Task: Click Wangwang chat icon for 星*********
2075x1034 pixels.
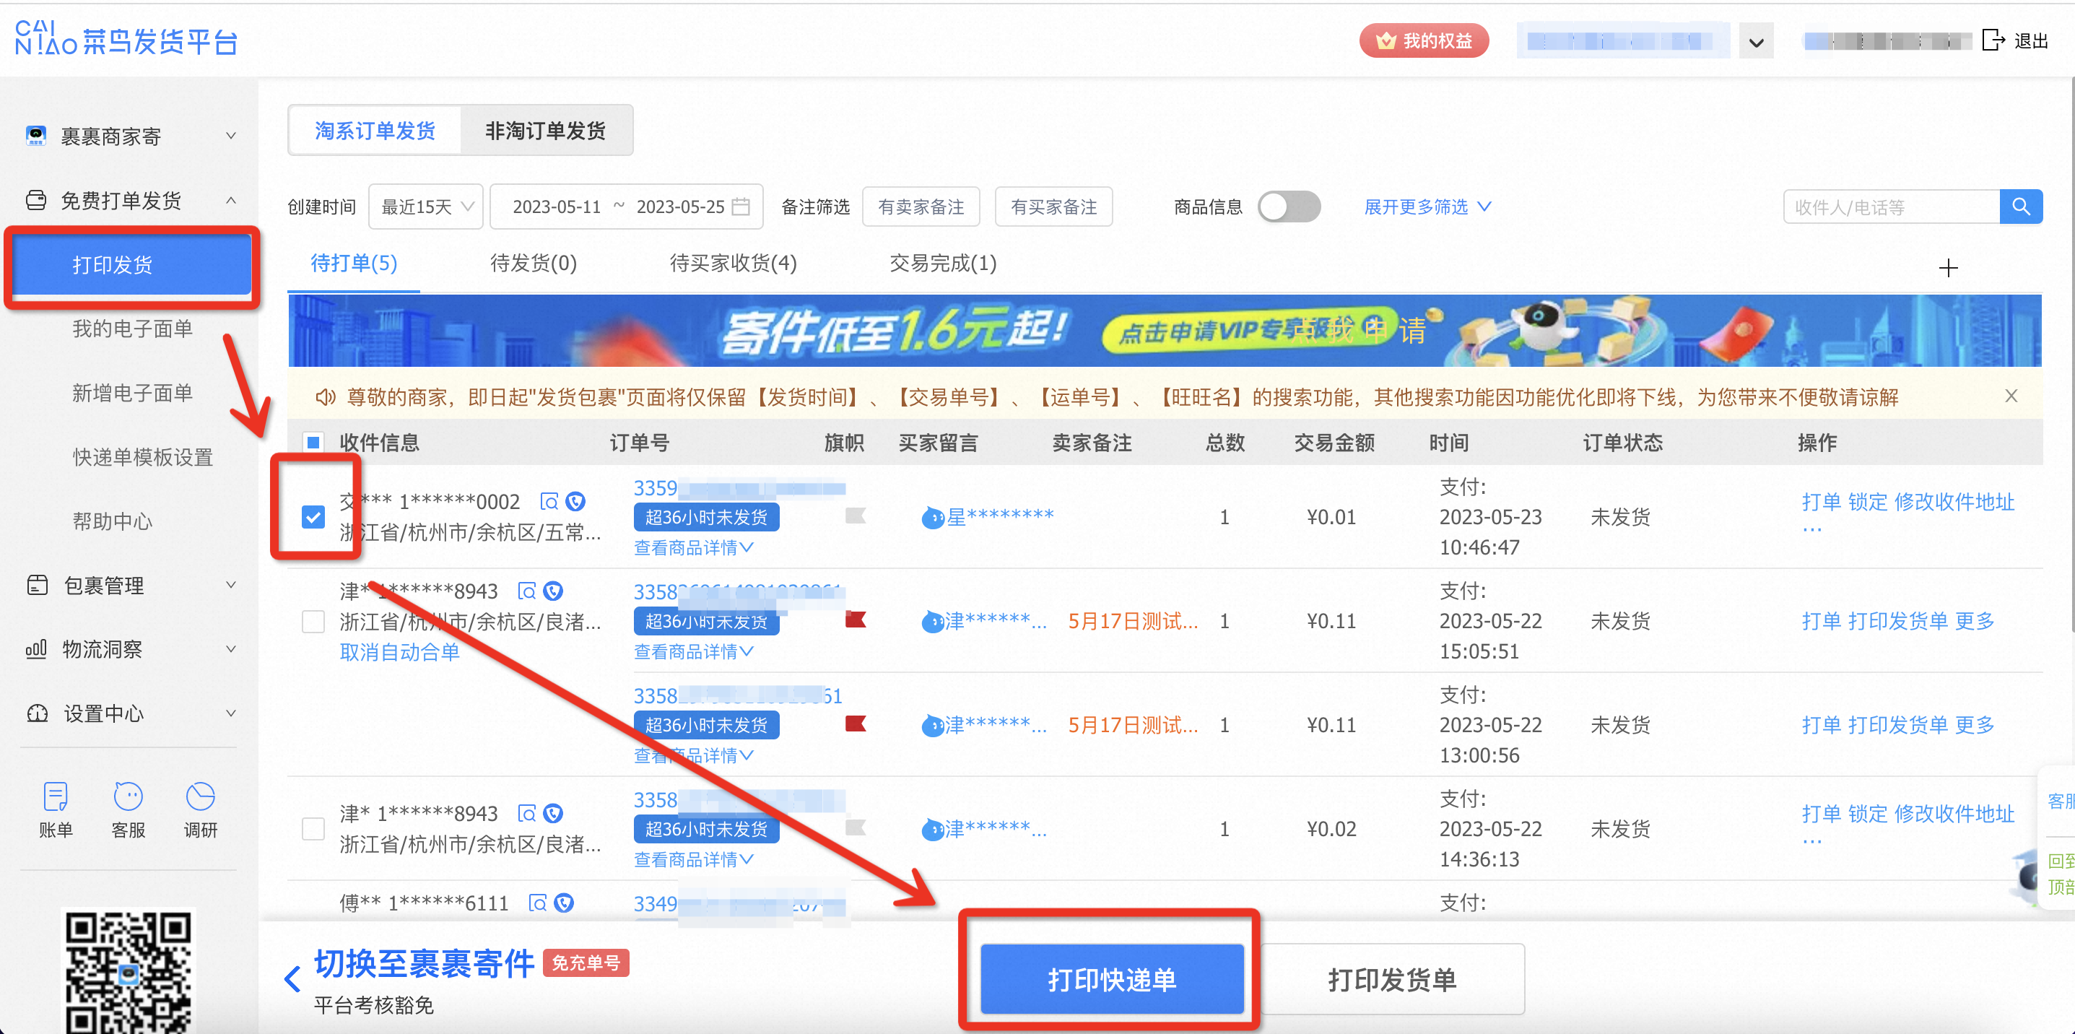Action: 932,517
